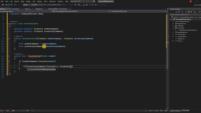This screenshot has height=113, width=201.
Task: Collapse the CreateOrder method outline
Action: click(x=9, y=56)
